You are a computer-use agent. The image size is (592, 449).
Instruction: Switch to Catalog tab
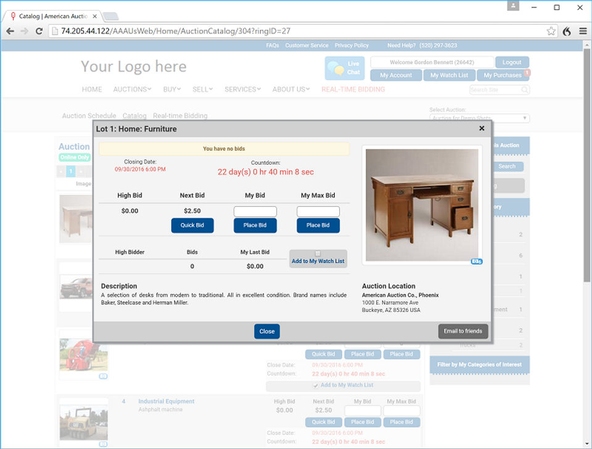(134, 115)
